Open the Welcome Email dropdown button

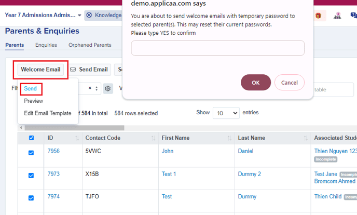pos(40,70)
